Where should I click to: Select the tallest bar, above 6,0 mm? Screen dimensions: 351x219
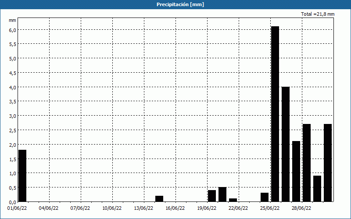tap(275, 114)
